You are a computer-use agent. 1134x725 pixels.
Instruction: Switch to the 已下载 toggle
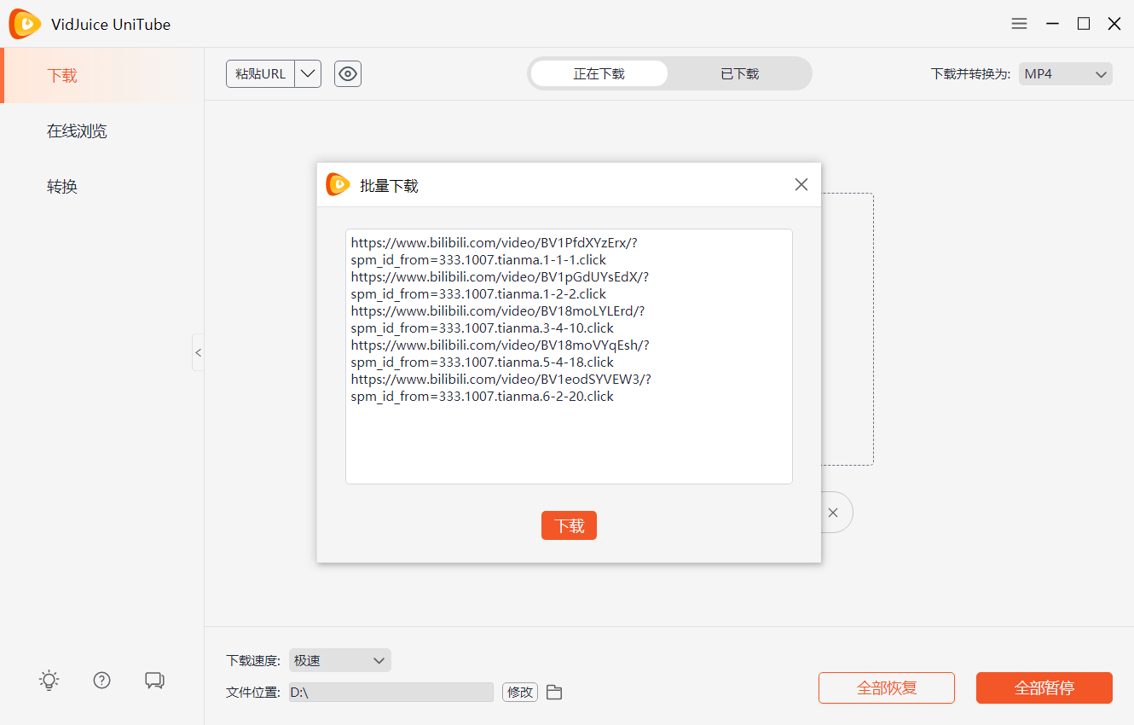click(739, 74)
